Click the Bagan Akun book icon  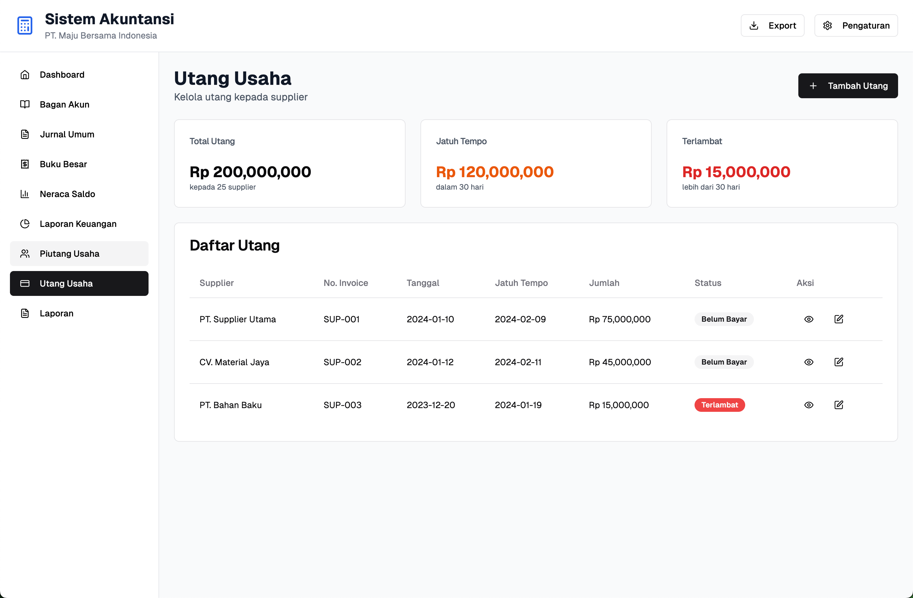pyautogui.click(x=25, y=104)
